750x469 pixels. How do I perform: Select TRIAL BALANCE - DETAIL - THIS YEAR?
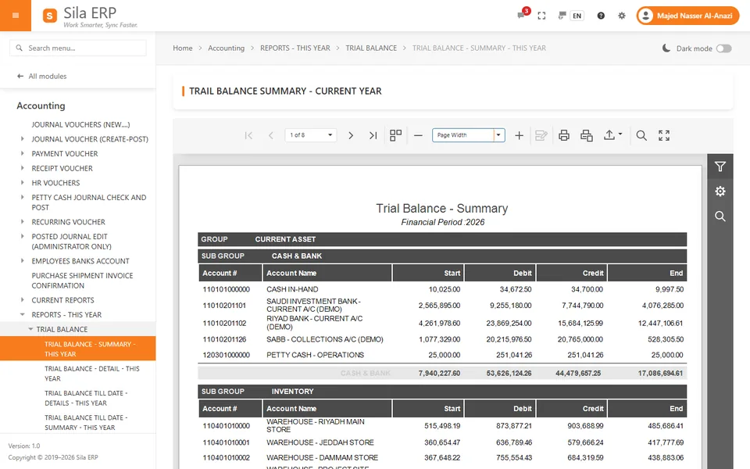coord(92,374)
